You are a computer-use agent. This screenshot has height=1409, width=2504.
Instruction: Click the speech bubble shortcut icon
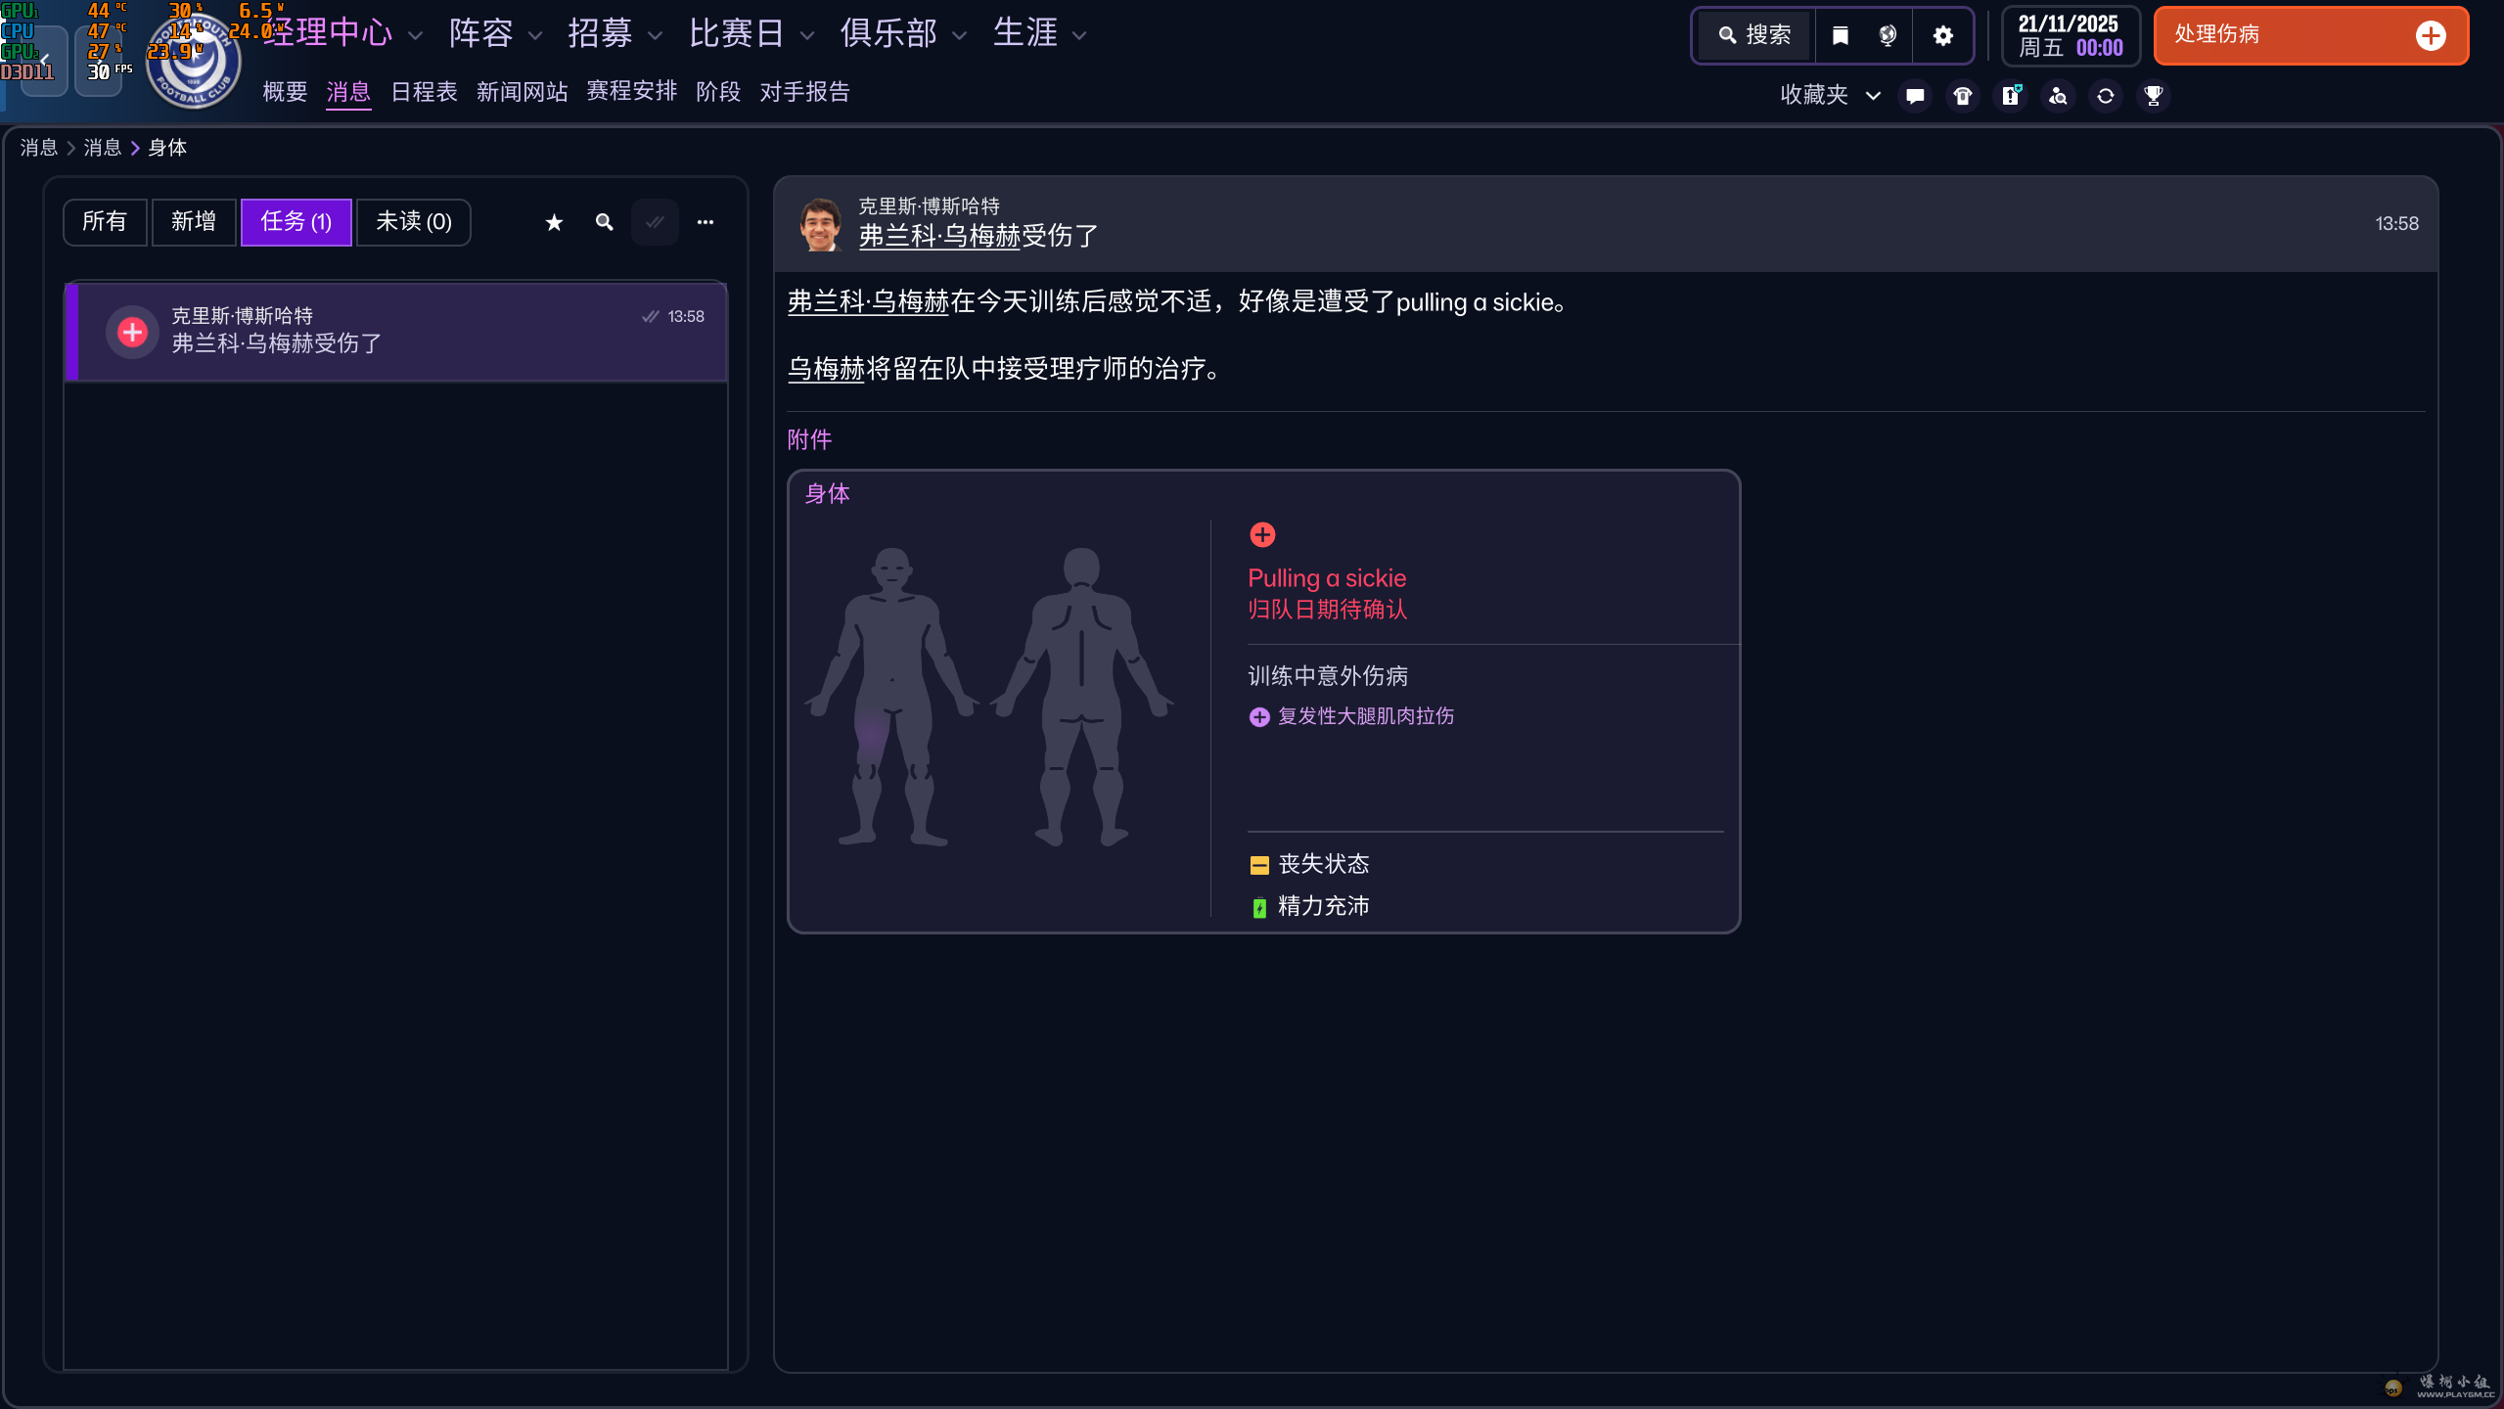1914,95
